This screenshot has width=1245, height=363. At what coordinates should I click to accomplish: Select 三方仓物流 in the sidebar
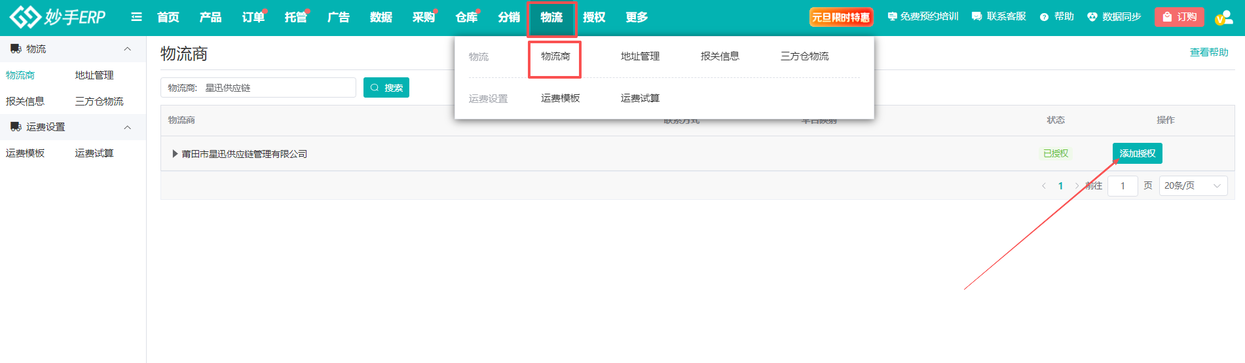99,102
